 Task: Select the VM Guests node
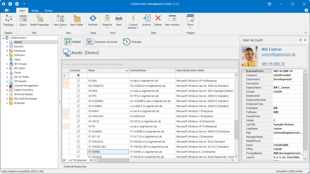20,81
